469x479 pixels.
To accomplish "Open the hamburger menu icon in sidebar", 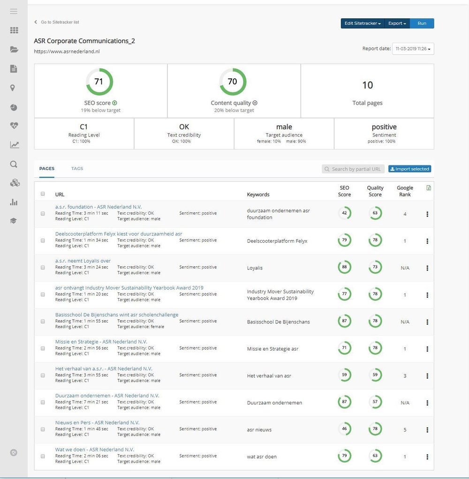I will click(14, 12).
